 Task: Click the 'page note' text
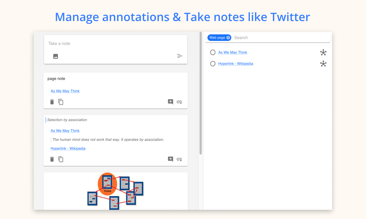(x=56, y=79)
